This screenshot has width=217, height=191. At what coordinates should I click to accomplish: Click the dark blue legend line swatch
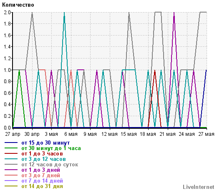(x=11, y=143)
